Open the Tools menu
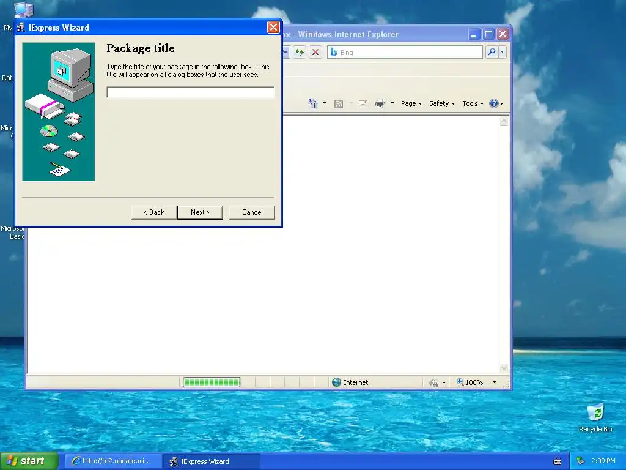The image size is (626, 470). [473, 103]
